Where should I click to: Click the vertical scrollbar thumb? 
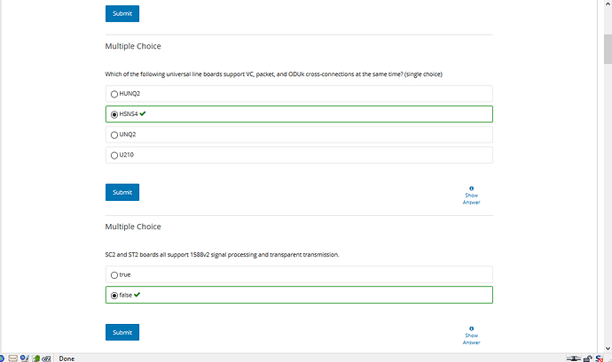tap(608, 49)
